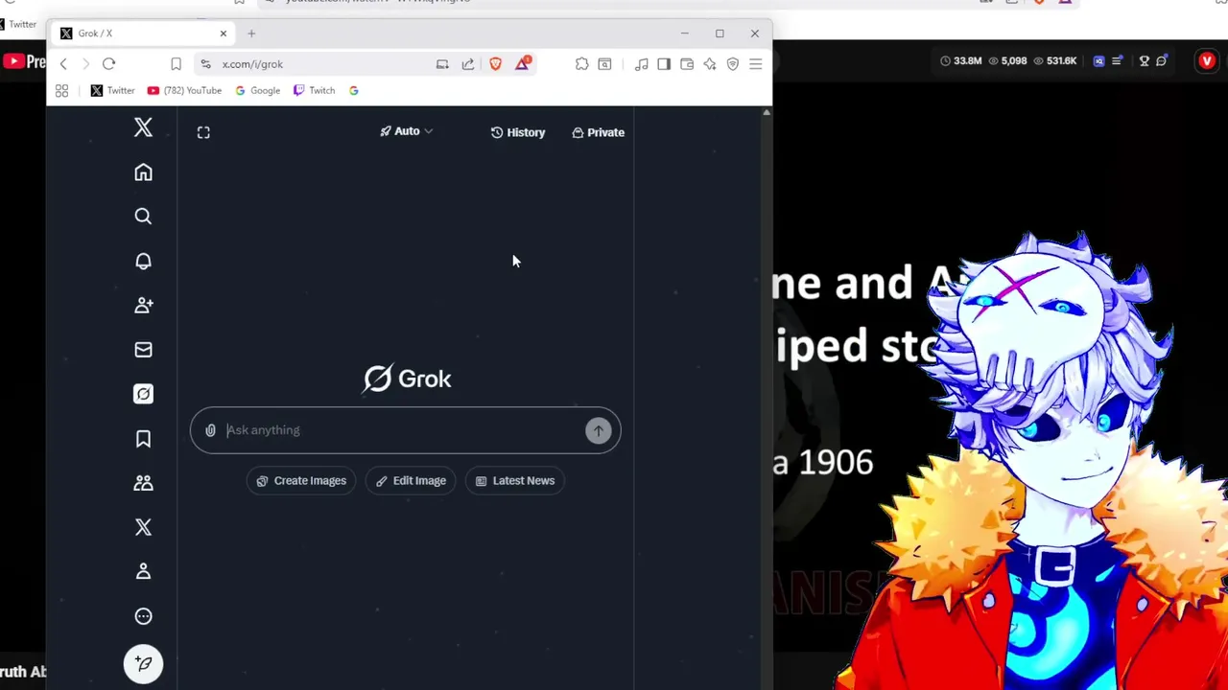This screenshot has height=690, width=1228.
Task: Open the More circle icon in sidebar
Action: coord(143,616)
